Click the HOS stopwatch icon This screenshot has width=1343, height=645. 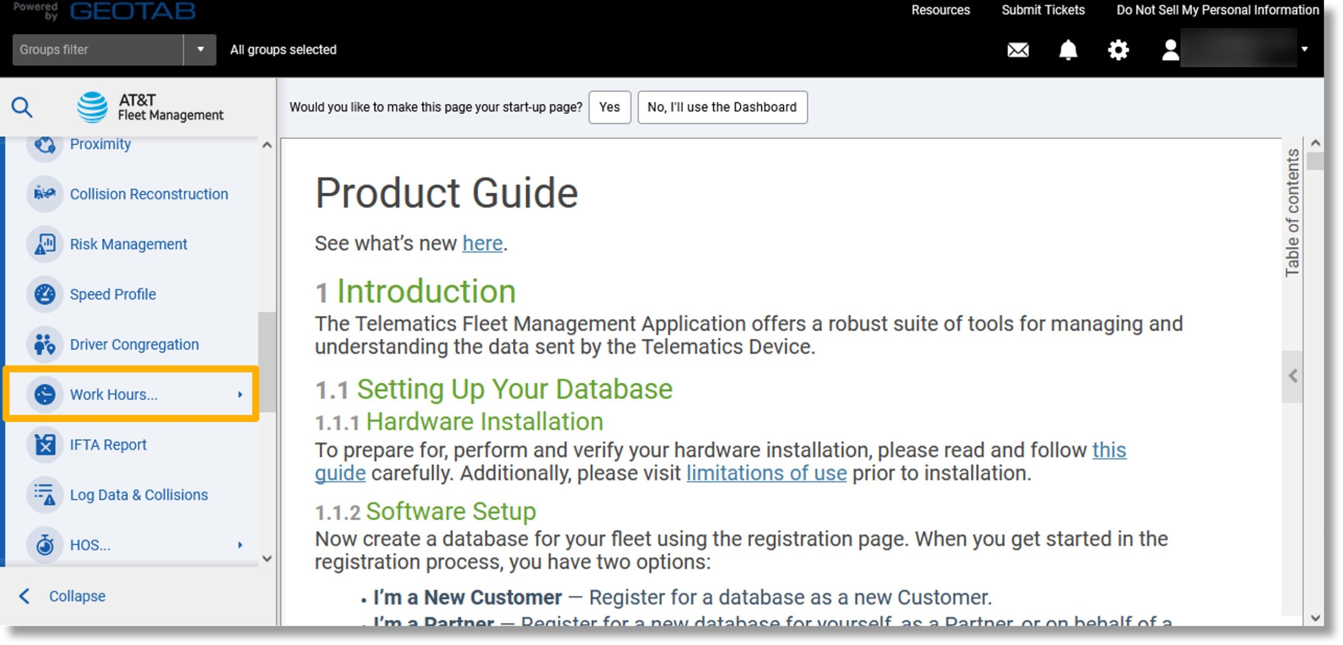point(45,545)
